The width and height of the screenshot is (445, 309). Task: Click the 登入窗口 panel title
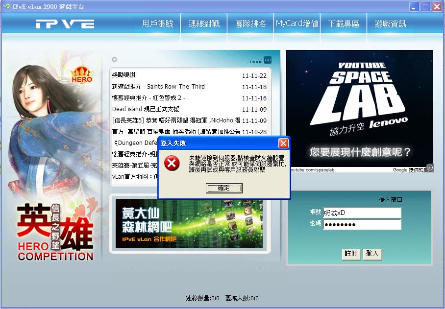point(391,200)
